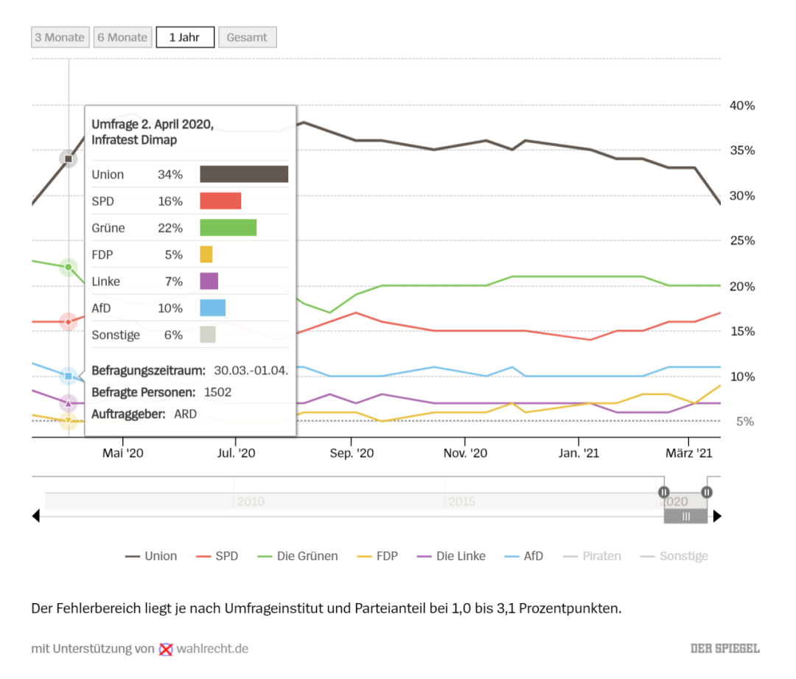
Task: Toggle Die Grünen legend entry
Action: pos(298,556)
